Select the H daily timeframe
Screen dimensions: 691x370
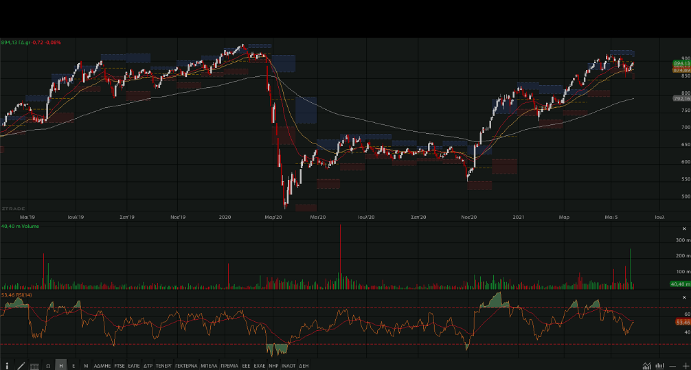(61, 366)
